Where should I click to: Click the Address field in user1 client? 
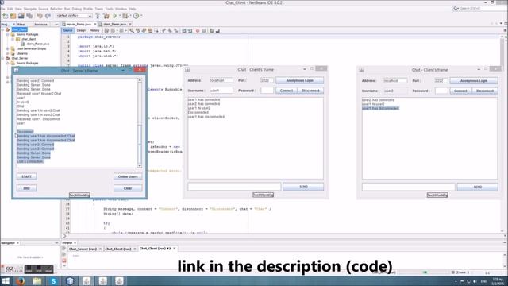click(221, 80)
